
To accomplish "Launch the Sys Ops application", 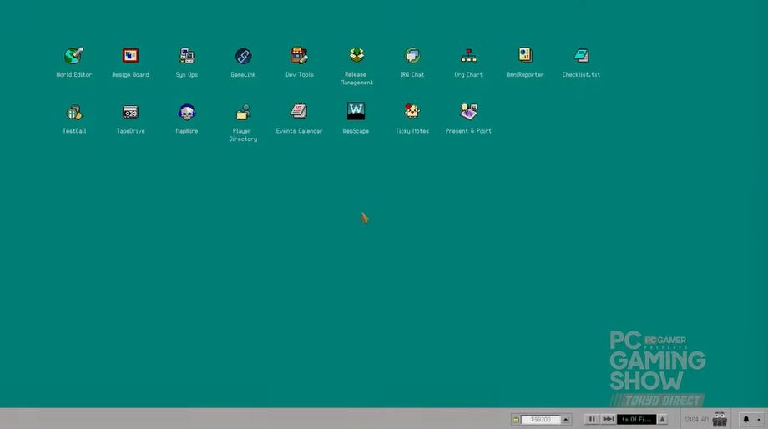I will (187, 56).
